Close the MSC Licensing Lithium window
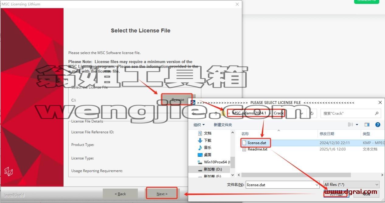 coord(237,4)
